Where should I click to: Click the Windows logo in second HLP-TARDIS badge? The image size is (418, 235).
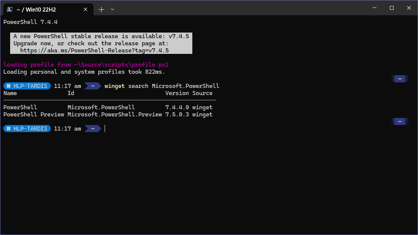tap(9, 129)
